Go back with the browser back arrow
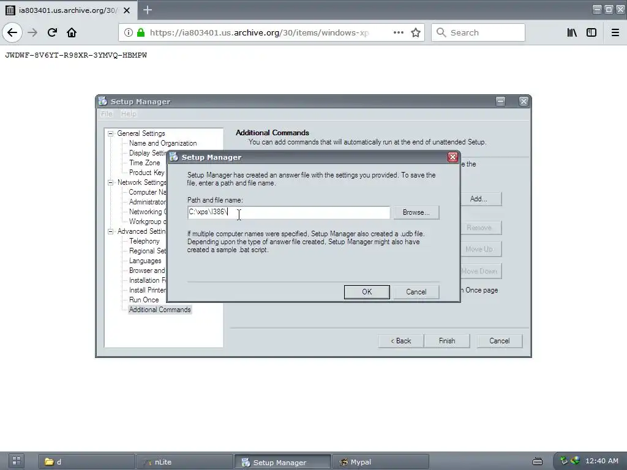627x470 pixels. pyautogui.click(x=12, y=32)
